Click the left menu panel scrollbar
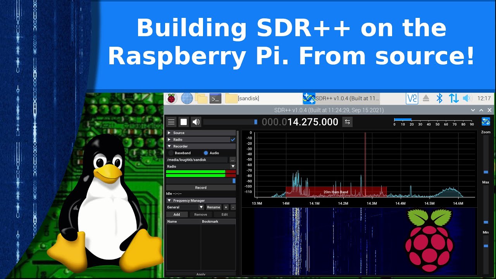Image resolution: width=496 pixels, height=279 pixels. coord(238,152)
